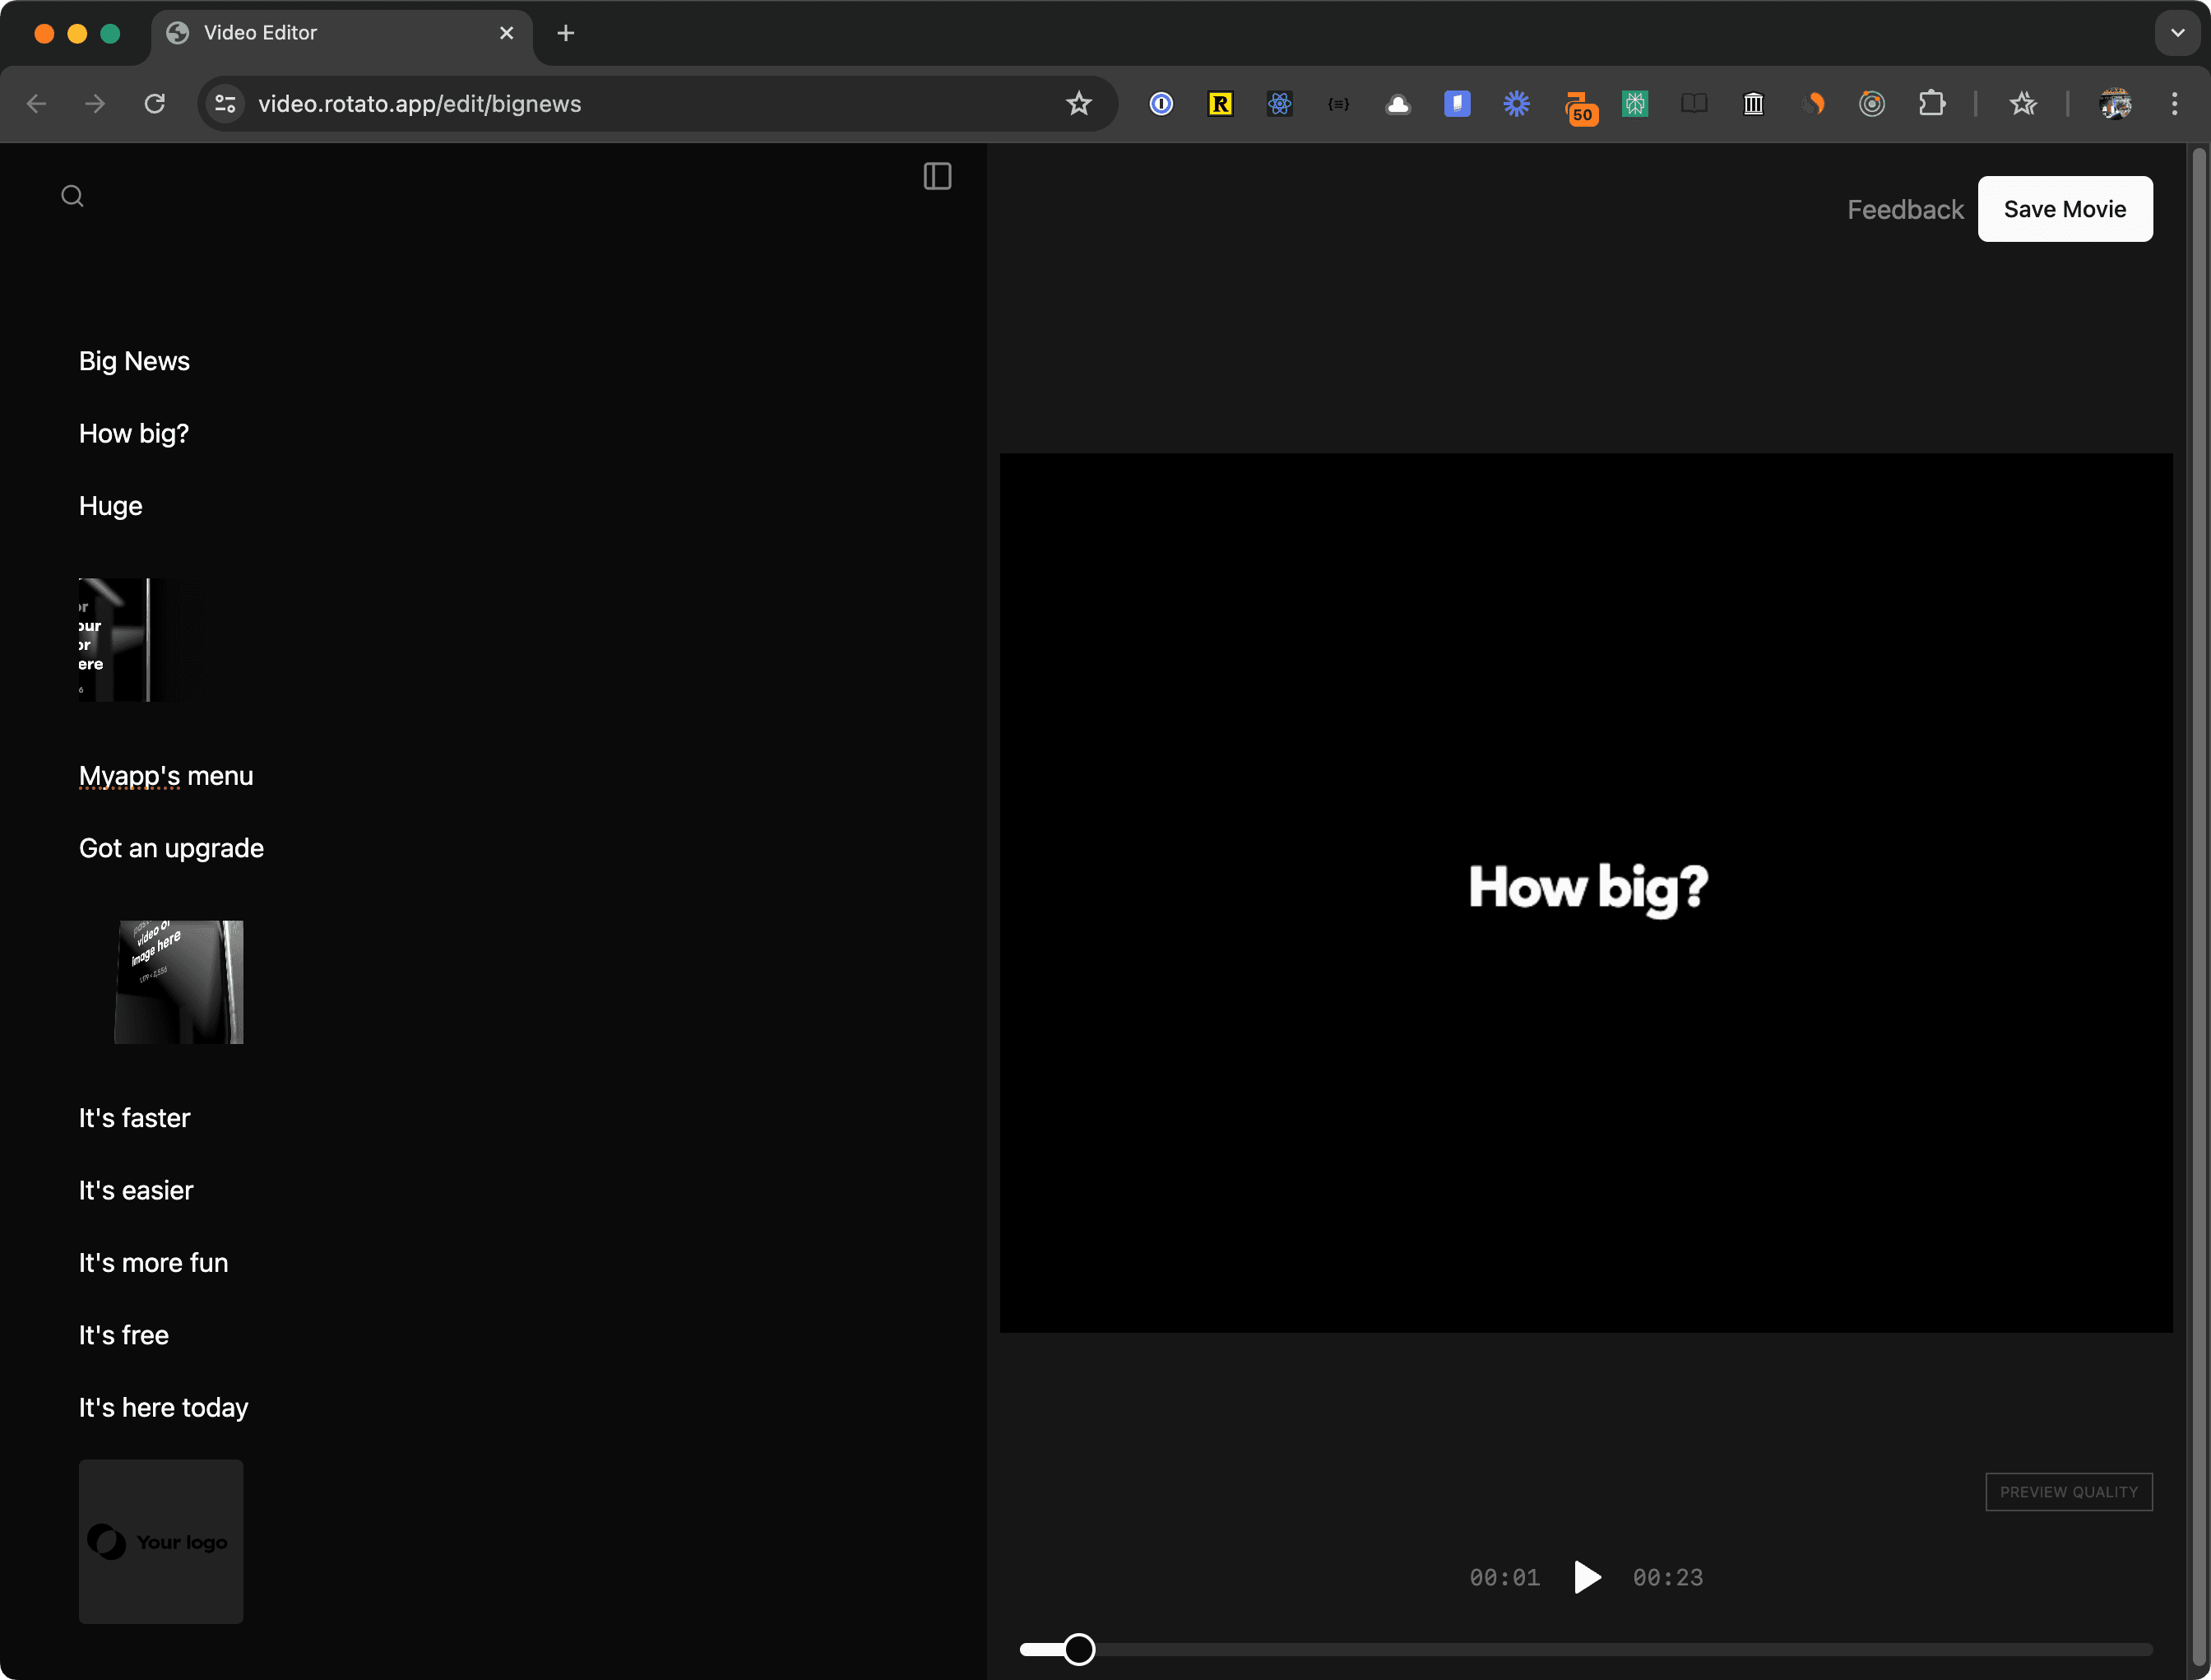The height and width of the screenshot is (1680, 2211).
Task: Bookmark this page with the star
Action: [x=1078, y=103]
